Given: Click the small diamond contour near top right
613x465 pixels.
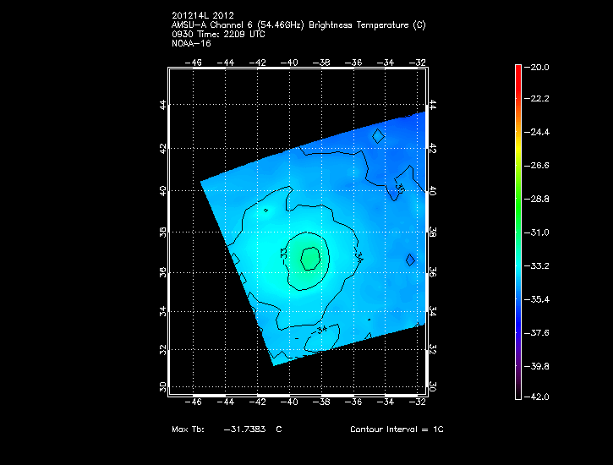Looking at the screenshot, I should 378,134.
